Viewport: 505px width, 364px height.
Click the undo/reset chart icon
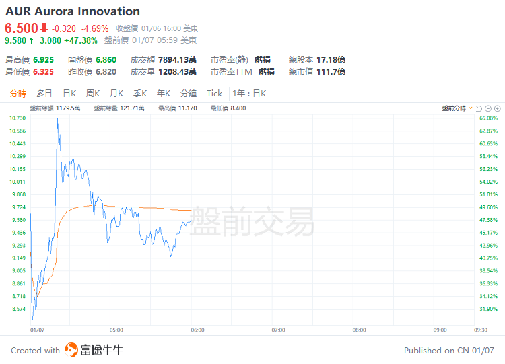(479, 108)
